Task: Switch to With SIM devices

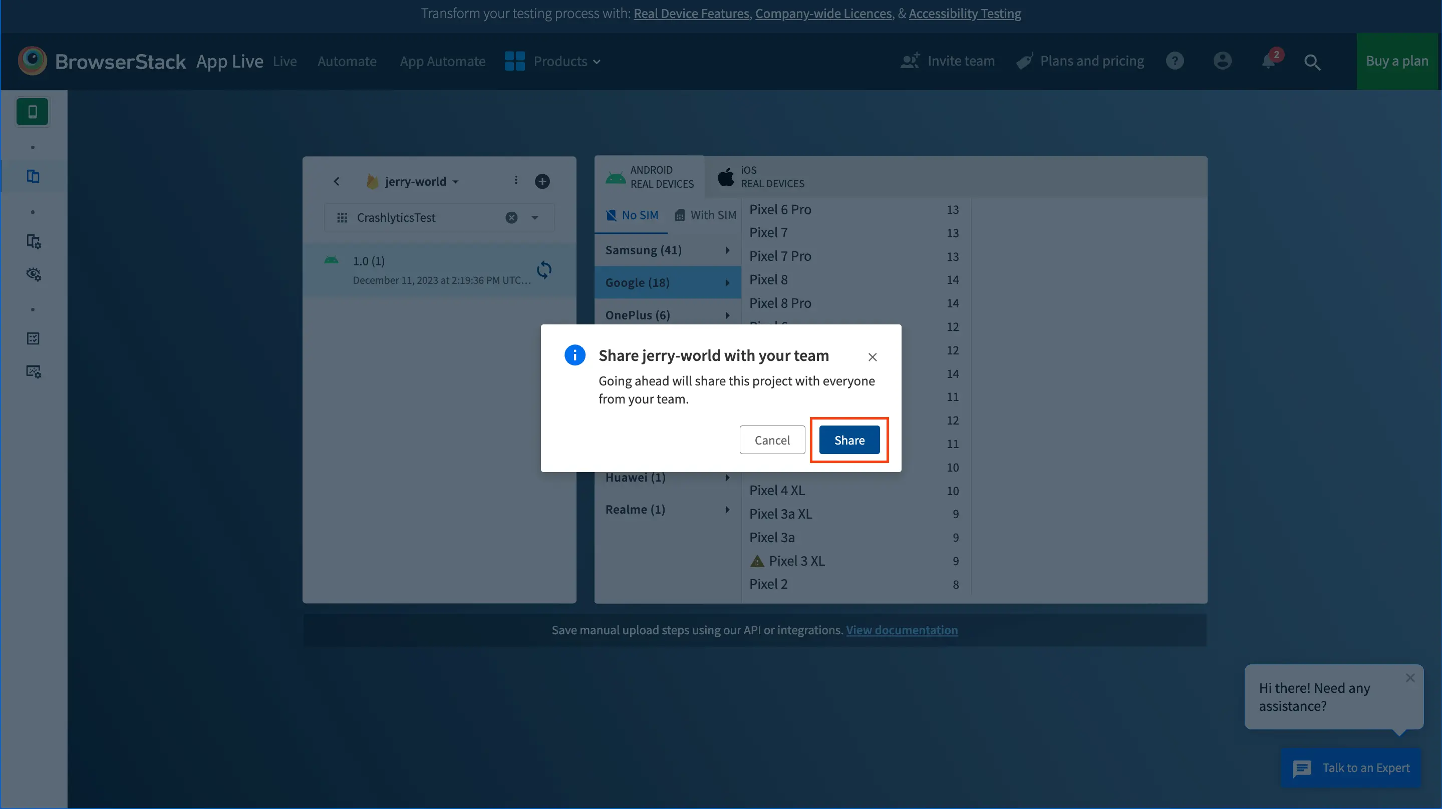Action: pyautogui.click(x=705, y=215)
